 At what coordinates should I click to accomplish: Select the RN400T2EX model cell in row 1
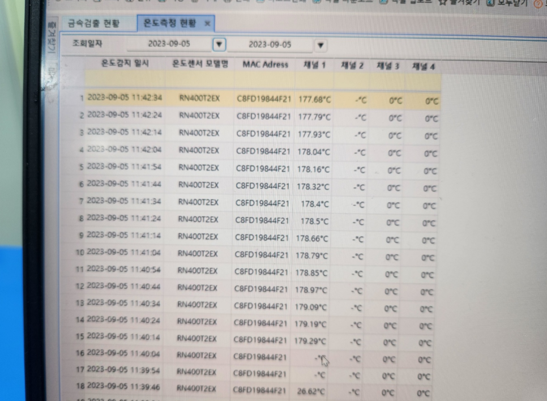tap(199, 99)
